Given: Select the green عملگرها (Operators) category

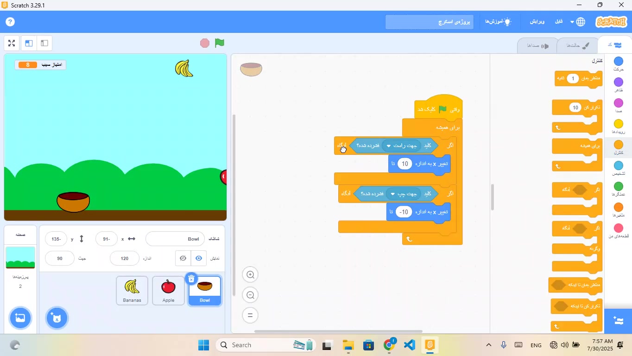Looking at the screenshot, I should tap(619, 190).
